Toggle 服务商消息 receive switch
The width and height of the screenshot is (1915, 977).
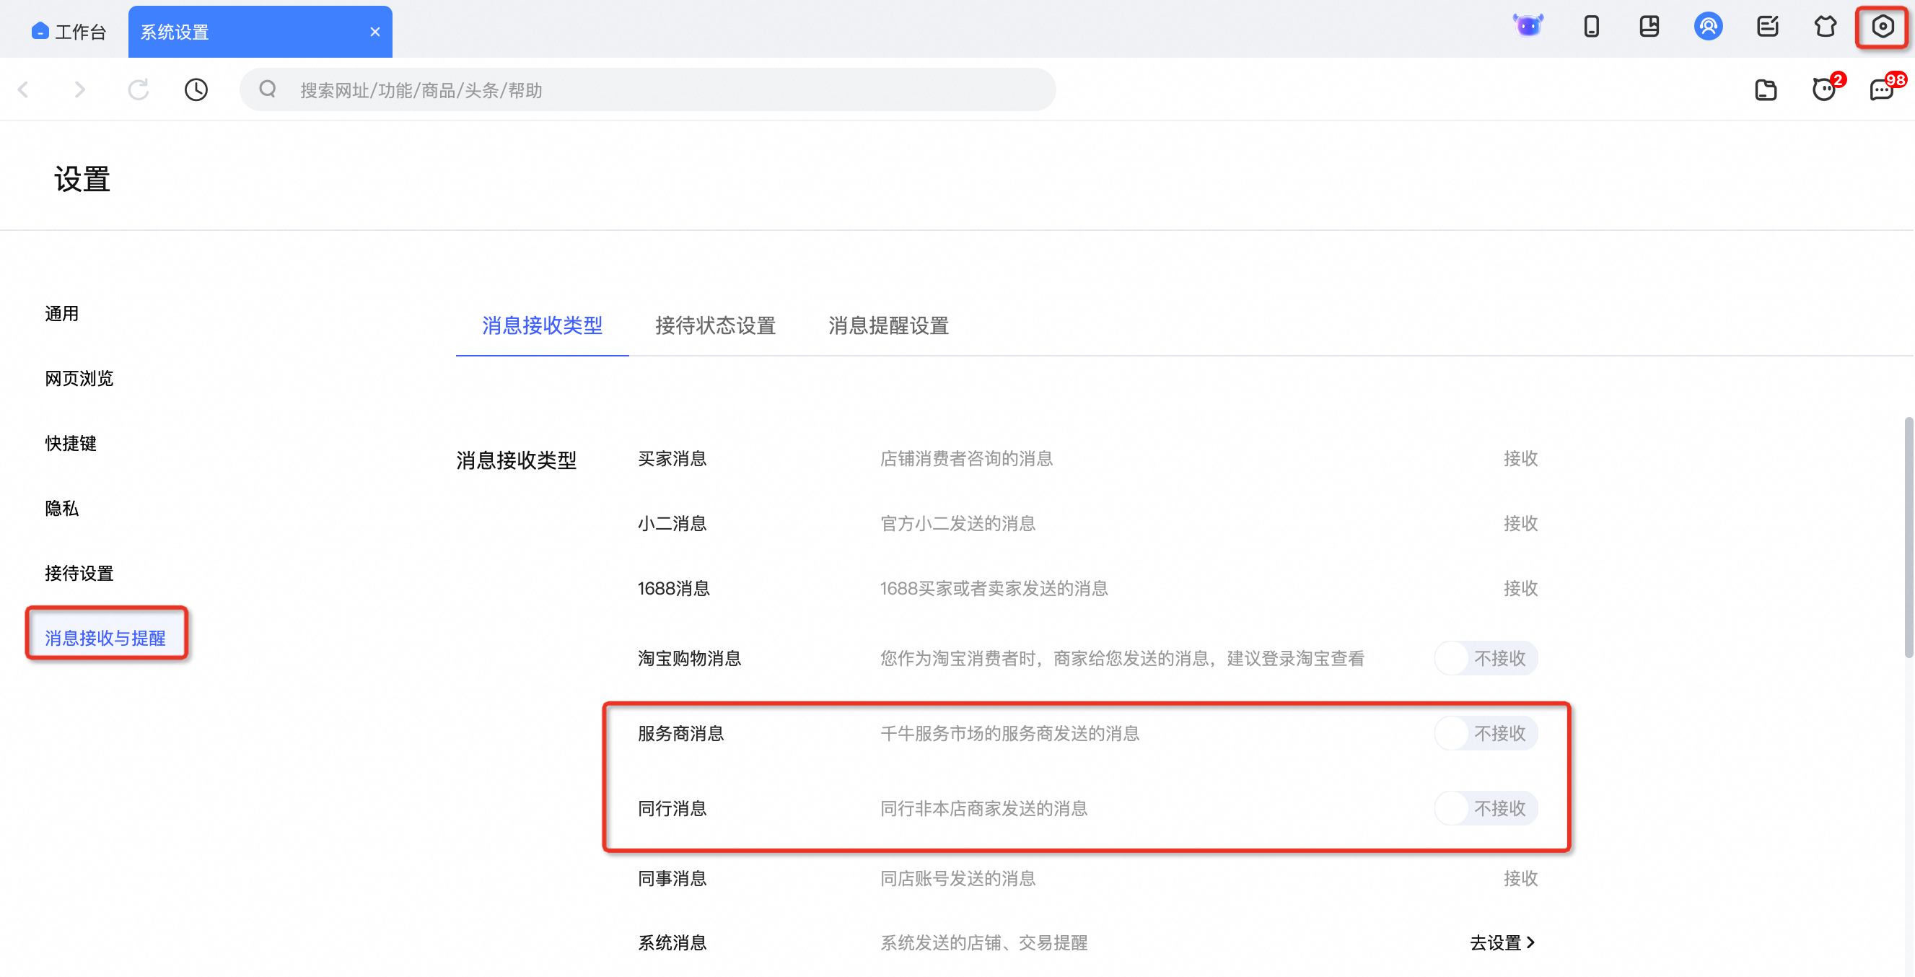click(x=1485, y=734)
